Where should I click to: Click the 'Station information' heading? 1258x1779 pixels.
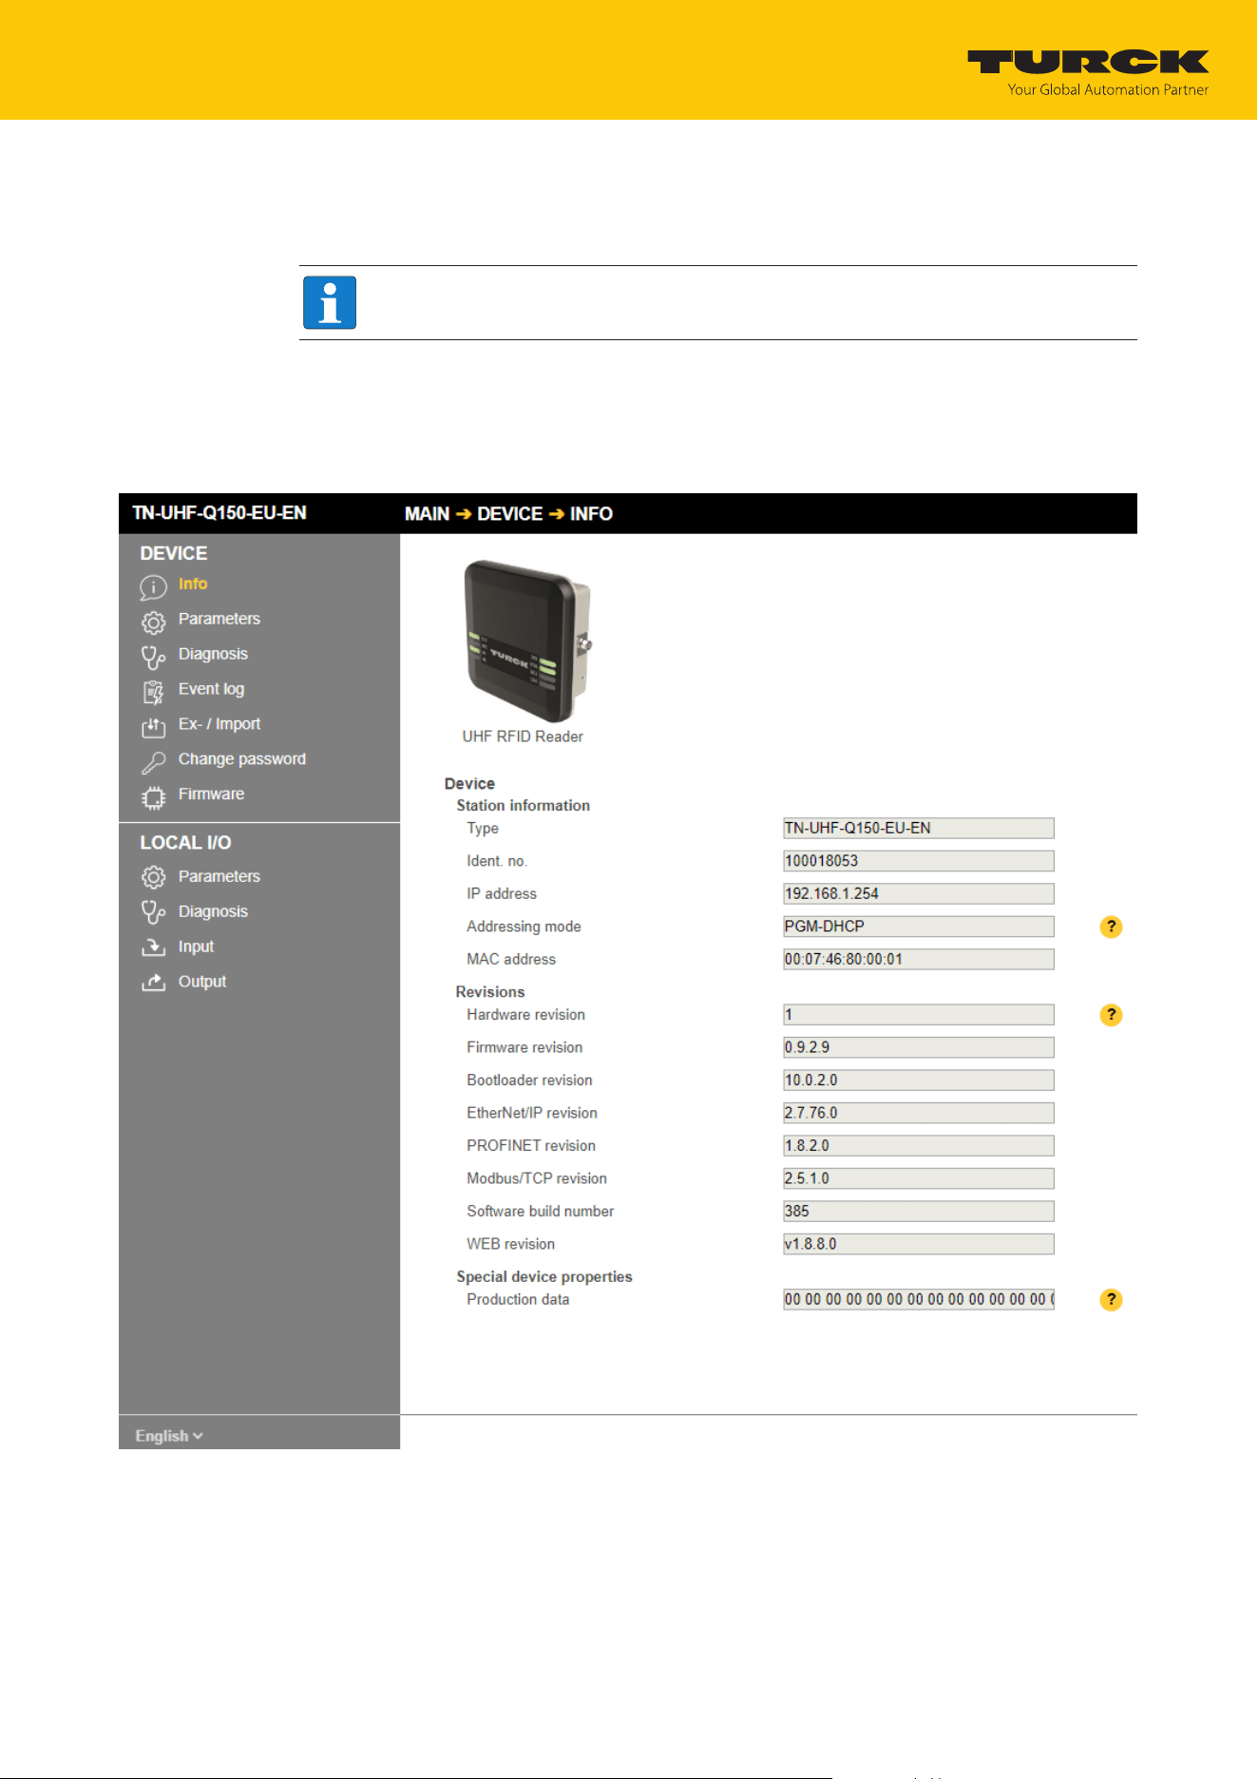[x=523, y=806]
